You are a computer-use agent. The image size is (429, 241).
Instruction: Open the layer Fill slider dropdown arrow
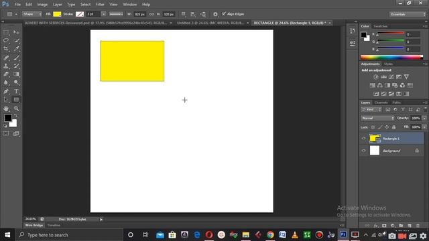tap(424, 127)
